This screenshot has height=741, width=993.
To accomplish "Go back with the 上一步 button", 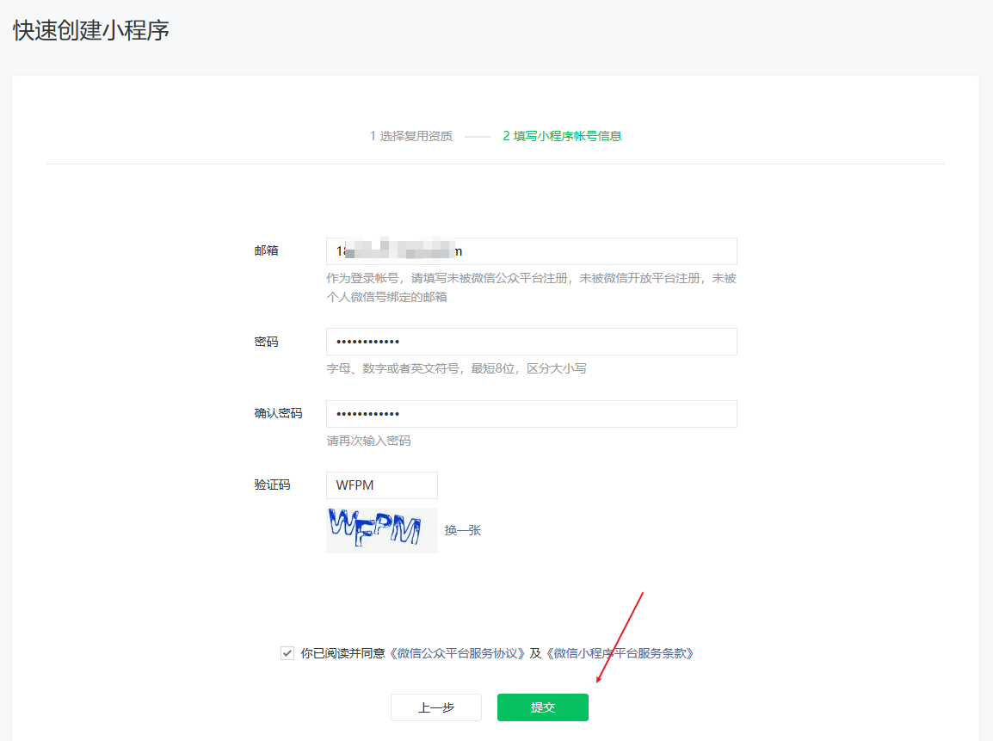I will pos(435,707).
